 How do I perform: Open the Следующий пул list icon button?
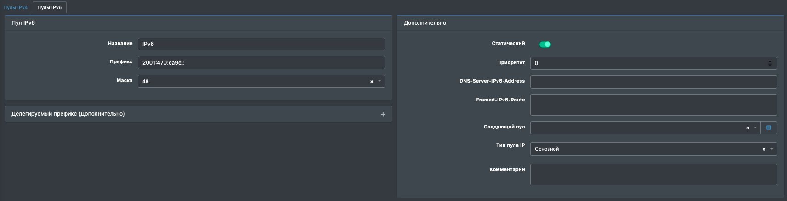coord(769,128)
